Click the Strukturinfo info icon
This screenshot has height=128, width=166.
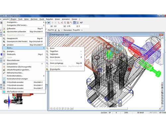[4, 54]
